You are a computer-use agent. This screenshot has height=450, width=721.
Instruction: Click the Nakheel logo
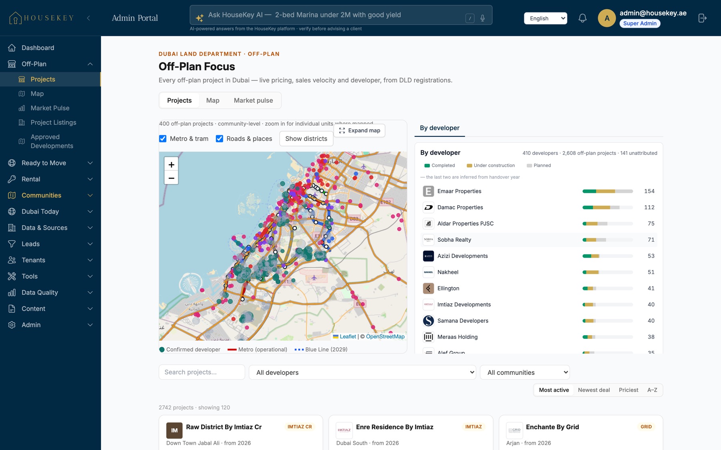[x=428, y=272]
